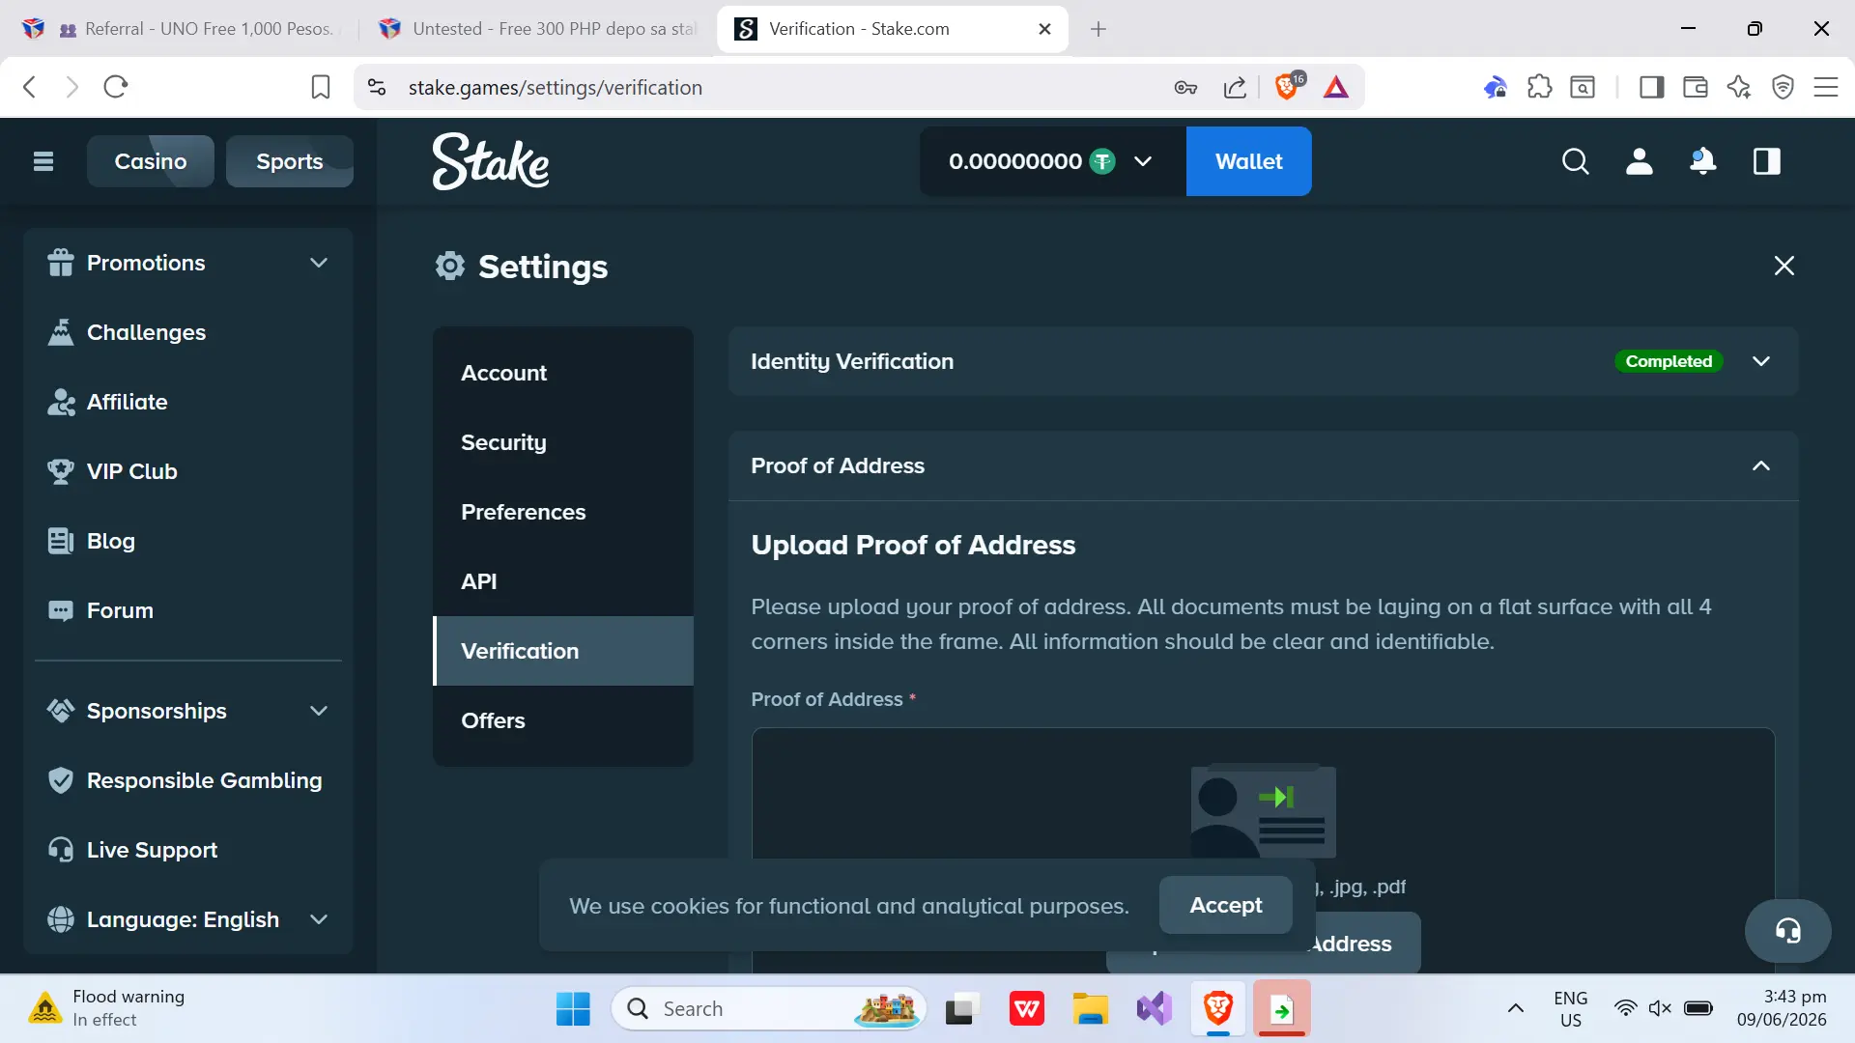Open a new browser tab
1855x1043 pixels.
[x=1099, y=29]
